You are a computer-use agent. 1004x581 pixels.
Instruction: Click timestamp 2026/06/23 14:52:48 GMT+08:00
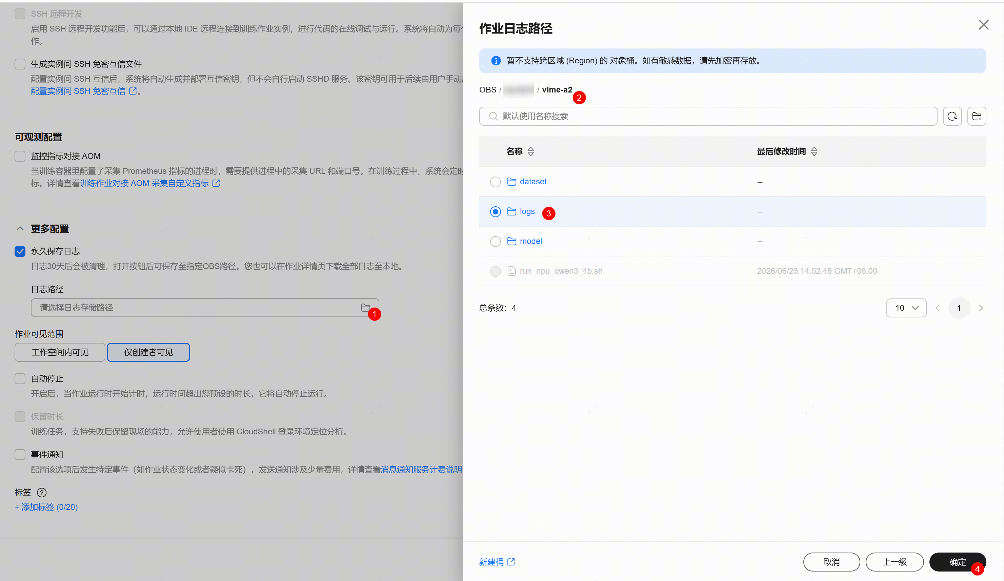(x=817, y=271)
